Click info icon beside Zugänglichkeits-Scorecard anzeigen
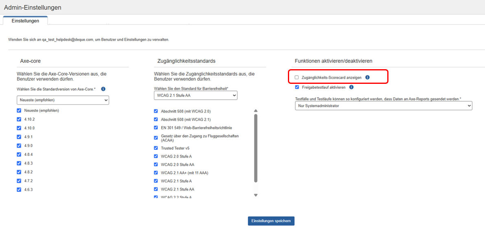The height and width of the screenshot is (232, 485). [367, 77]
